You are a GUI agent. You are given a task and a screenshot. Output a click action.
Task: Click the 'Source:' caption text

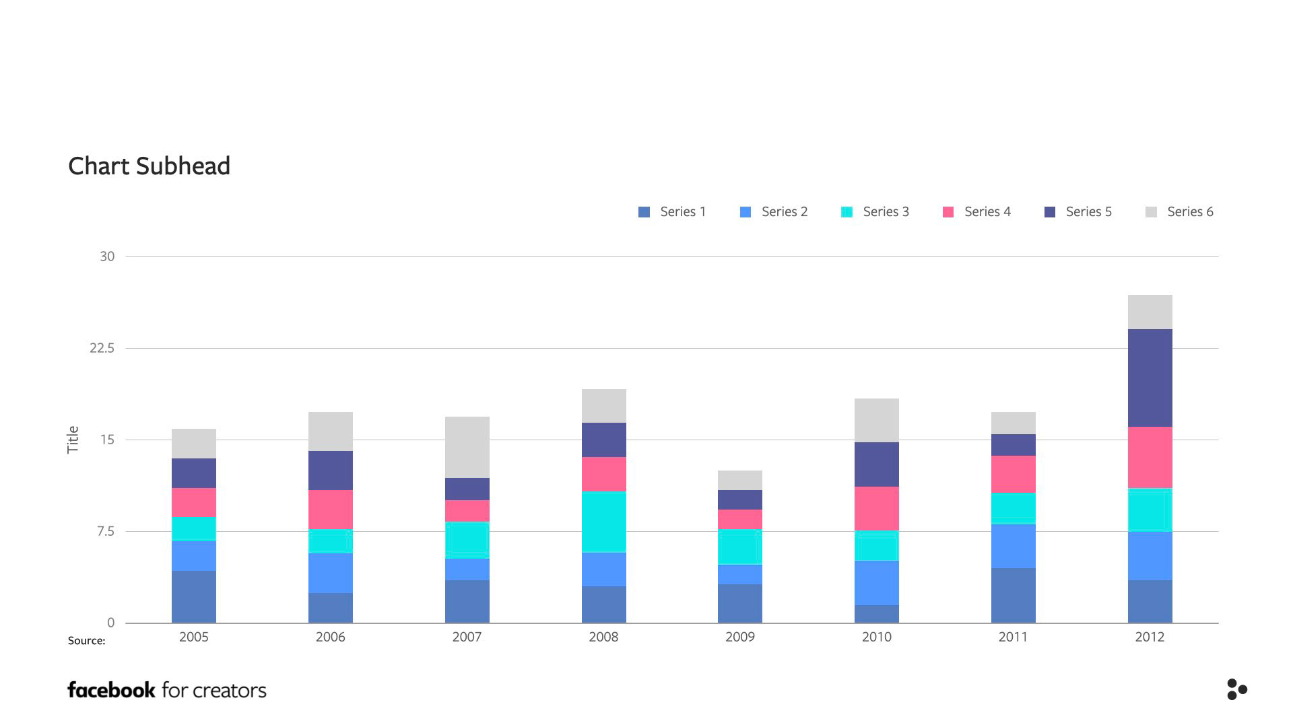(87, 641)
